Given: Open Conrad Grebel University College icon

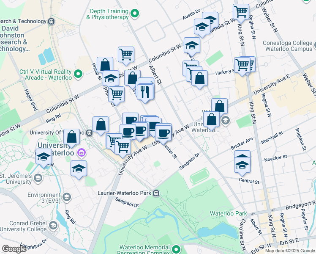Looking at the screenshot, I should pyautogui.click(x=53, y=226).
